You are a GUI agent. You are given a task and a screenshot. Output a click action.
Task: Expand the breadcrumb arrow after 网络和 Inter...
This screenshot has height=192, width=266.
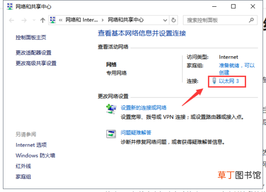[x=102, y=20]
